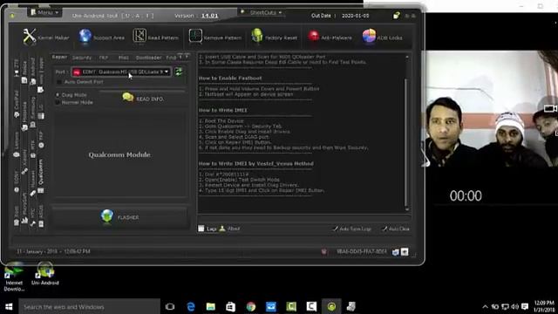Toggle the Auto Save Logs checkbox
Screen dimensions: 558x314
(335, 229)
